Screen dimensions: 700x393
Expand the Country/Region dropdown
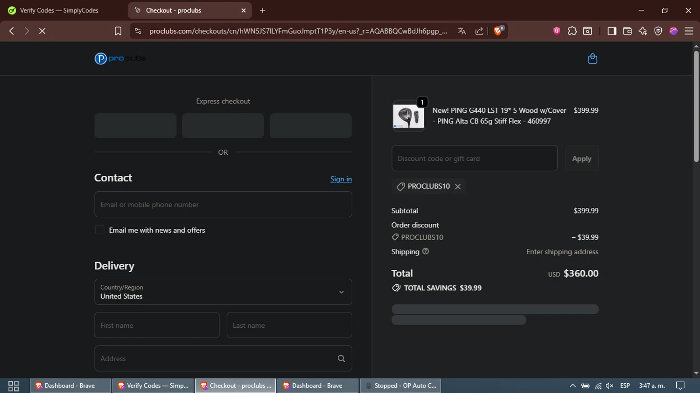tap(223, 292)
